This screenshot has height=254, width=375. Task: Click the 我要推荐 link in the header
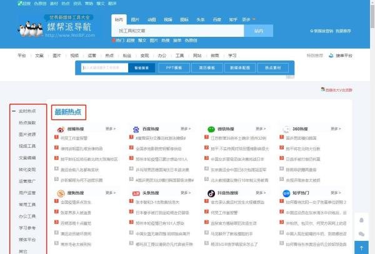(x=343, y=31)
